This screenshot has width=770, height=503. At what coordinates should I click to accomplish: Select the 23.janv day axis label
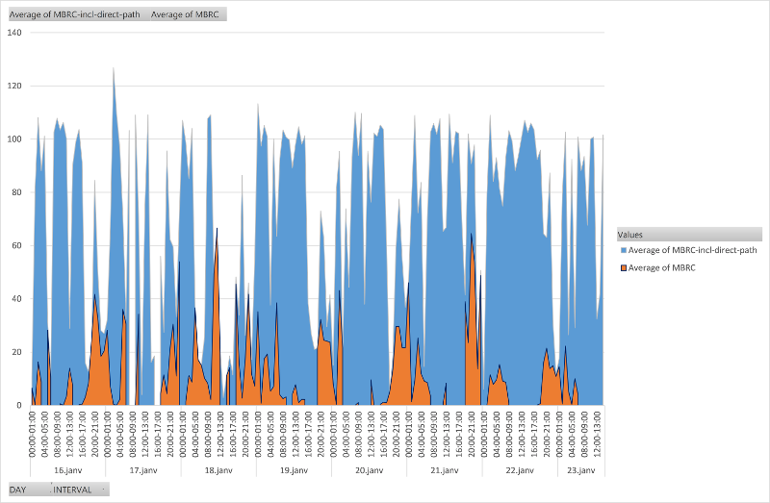tap(580, 470)
